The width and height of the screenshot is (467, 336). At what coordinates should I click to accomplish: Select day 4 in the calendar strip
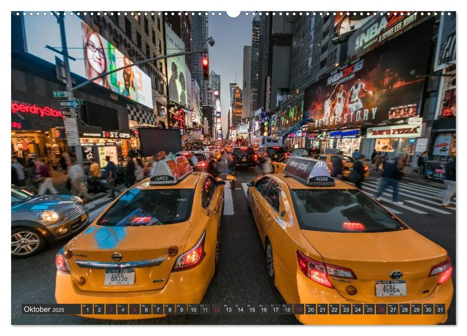122,309
